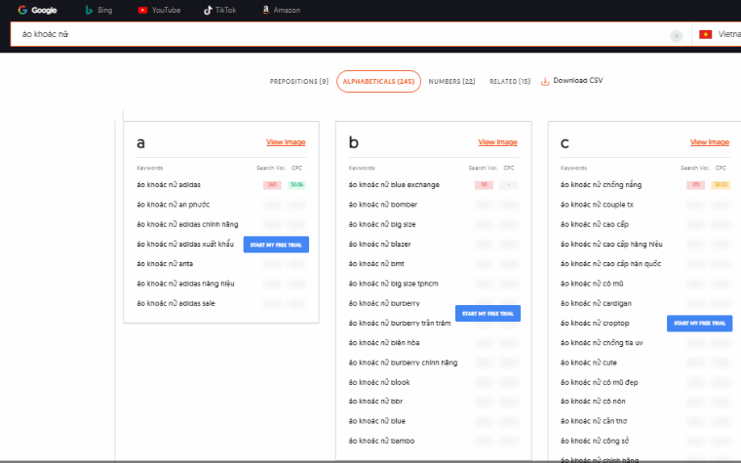Select keyword 'áo khoác nữ adidas hàng hiệu'
Screen dimensions: 741x463
pyautogui.click(x=185, y=284)
